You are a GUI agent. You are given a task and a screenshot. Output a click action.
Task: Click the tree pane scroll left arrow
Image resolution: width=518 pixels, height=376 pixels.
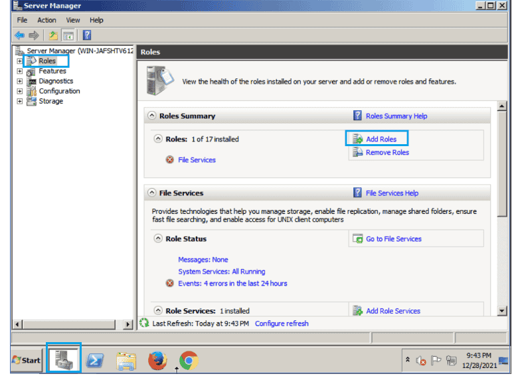[x=17, y=324]
